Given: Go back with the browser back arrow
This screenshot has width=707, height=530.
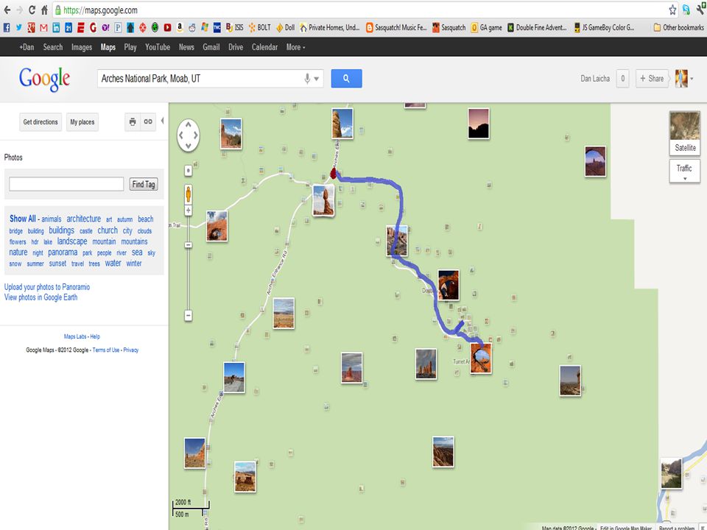Looking at the screenshot, I should (7, 10).
